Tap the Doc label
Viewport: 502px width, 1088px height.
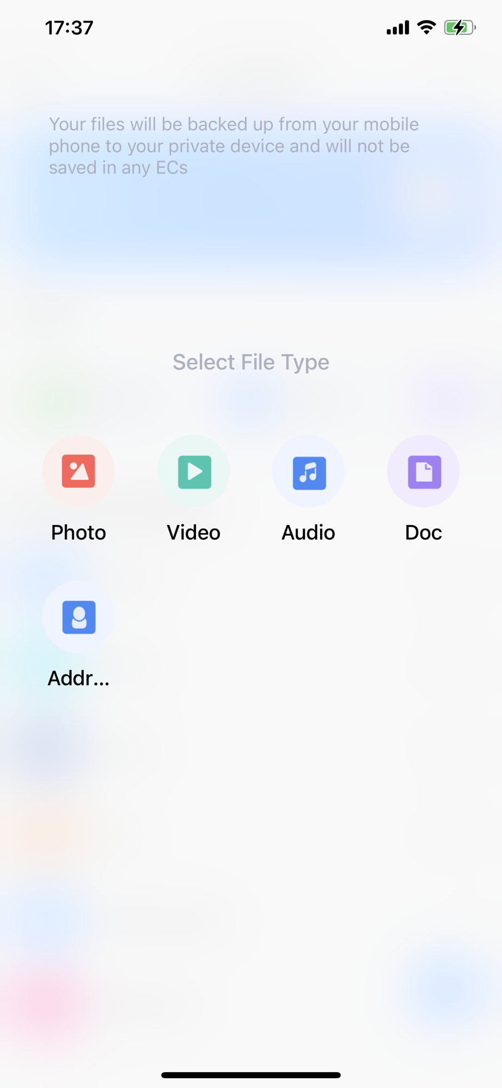[x=424, y=533]
